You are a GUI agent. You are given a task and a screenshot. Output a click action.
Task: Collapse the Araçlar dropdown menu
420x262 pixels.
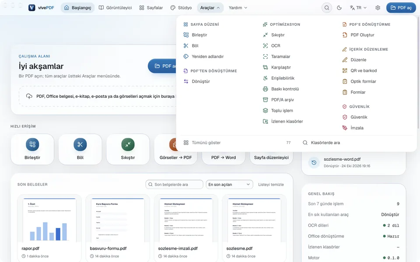(210, 8)
